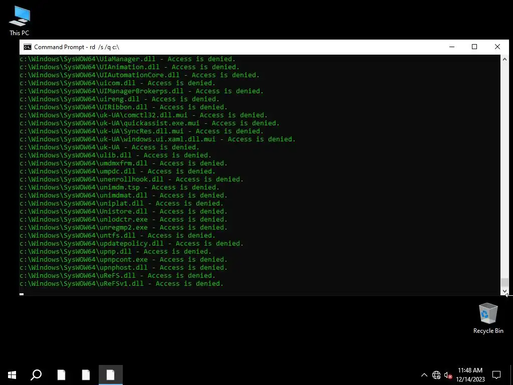
Task: Open the taskbar search magnifier
Action: click(x=36, y=375)
